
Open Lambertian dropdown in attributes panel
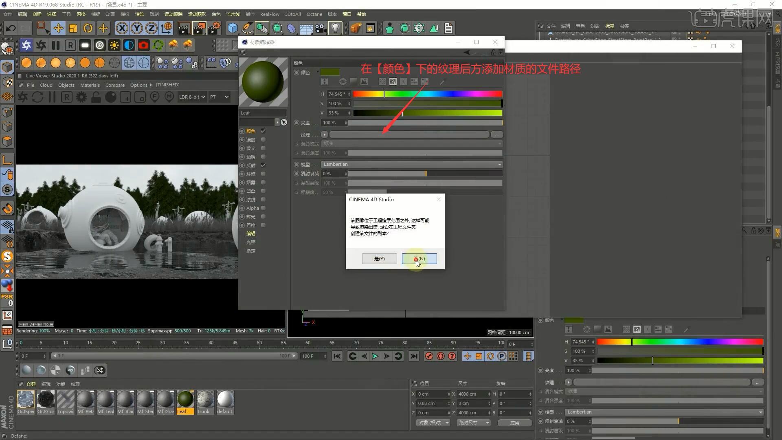pos(664,412)
